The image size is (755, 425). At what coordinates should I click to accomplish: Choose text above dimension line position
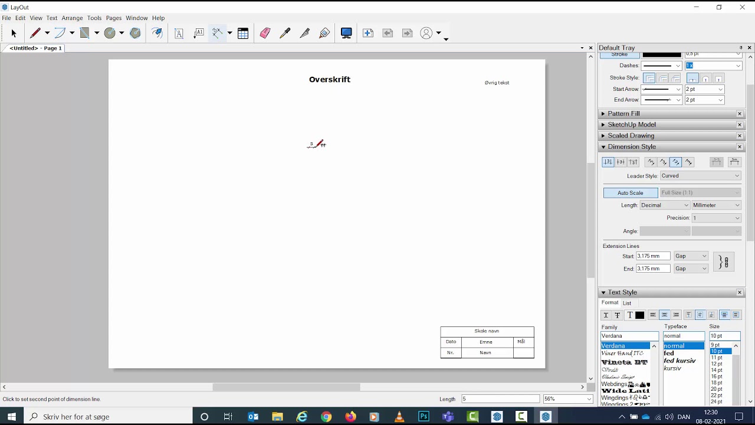[x=608, y=162]
